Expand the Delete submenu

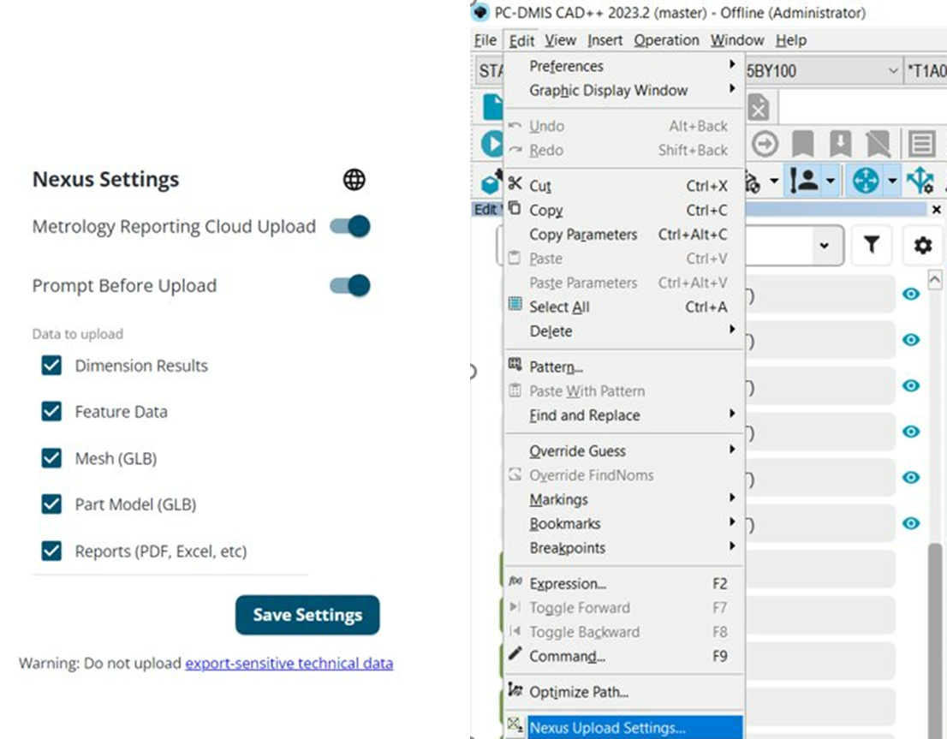623,331
